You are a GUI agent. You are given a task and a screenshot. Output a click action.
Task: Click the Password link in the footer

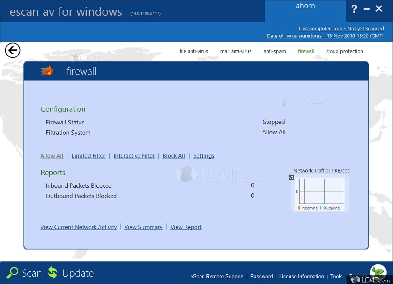point(262,277)
